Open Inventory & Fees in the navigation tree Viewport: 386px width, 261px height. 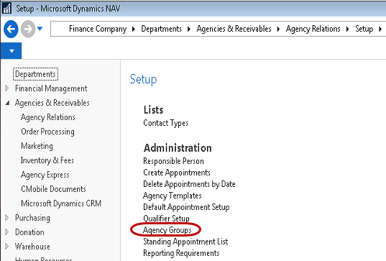pos(47,160)
